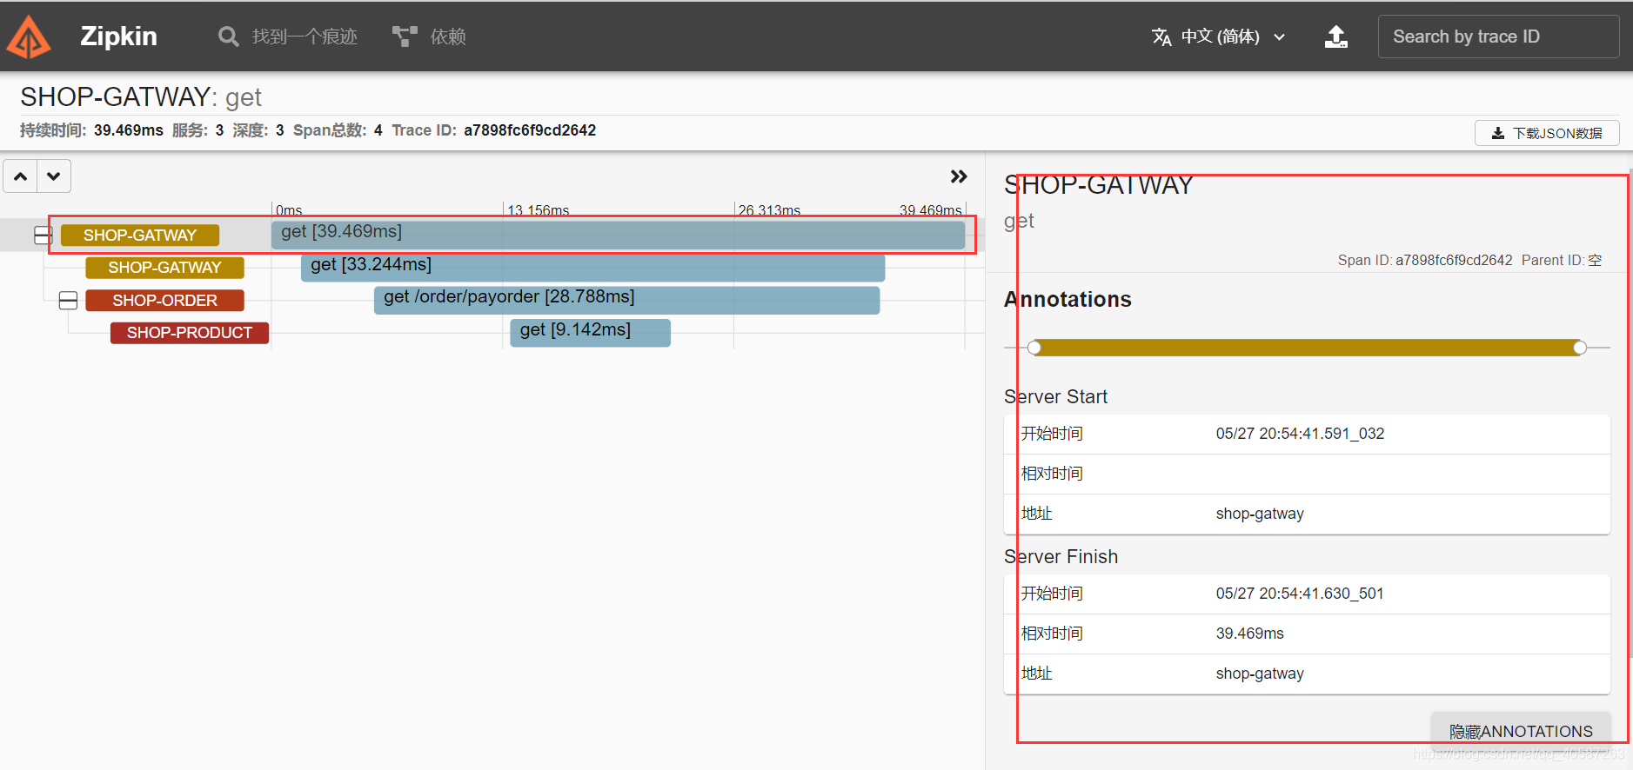Select the get 33.244ms span bar

pos(592,268)
